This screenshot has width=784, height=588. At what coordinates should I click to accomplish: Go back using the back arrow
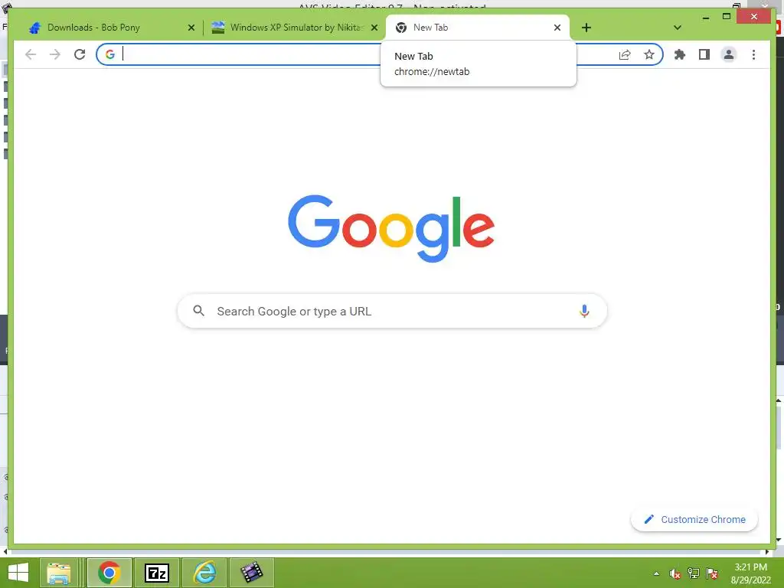point(31,54)
